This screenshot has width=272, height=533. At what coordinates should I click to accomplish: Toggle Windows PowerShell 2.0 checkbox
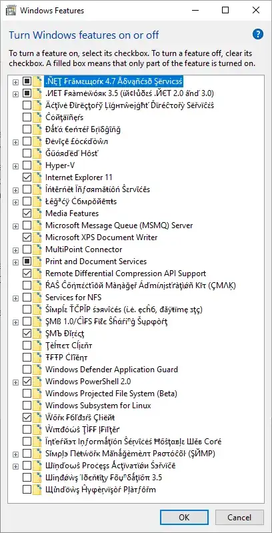click(27, 382)
